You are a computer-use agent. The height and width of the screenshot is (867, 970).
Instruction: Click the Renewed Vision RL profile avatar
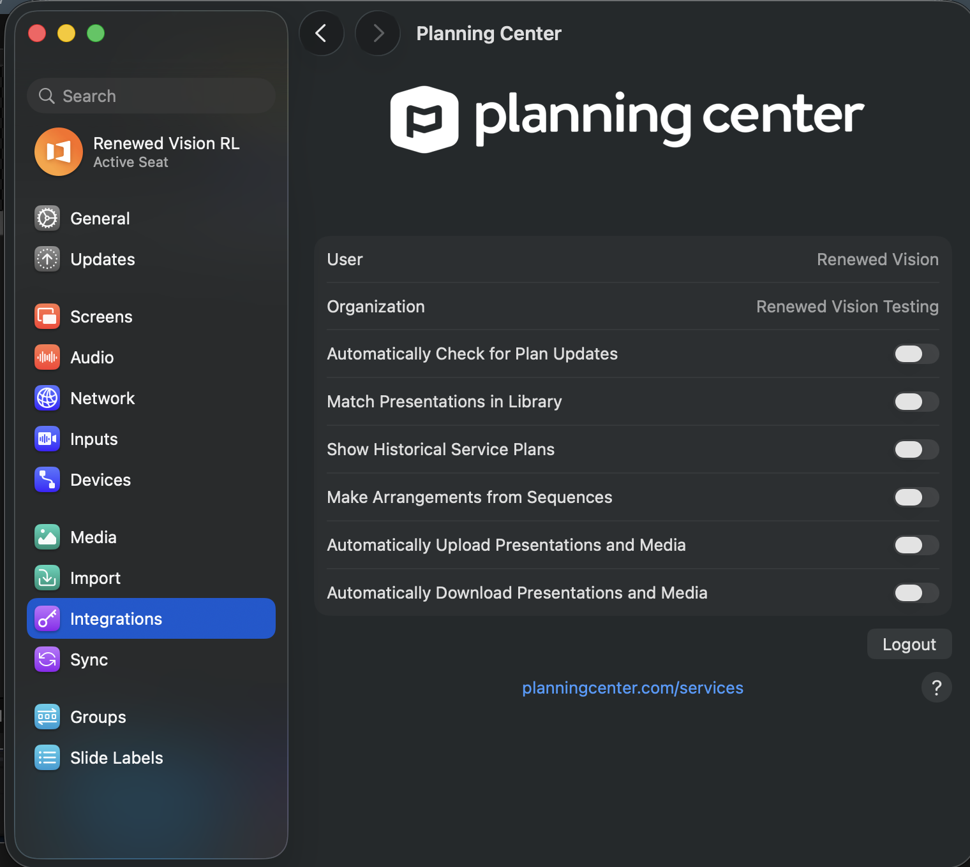click(59, 152)
